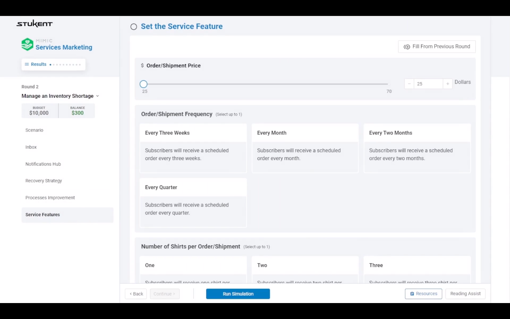Increase price with the plus stepper

(448, 84)
